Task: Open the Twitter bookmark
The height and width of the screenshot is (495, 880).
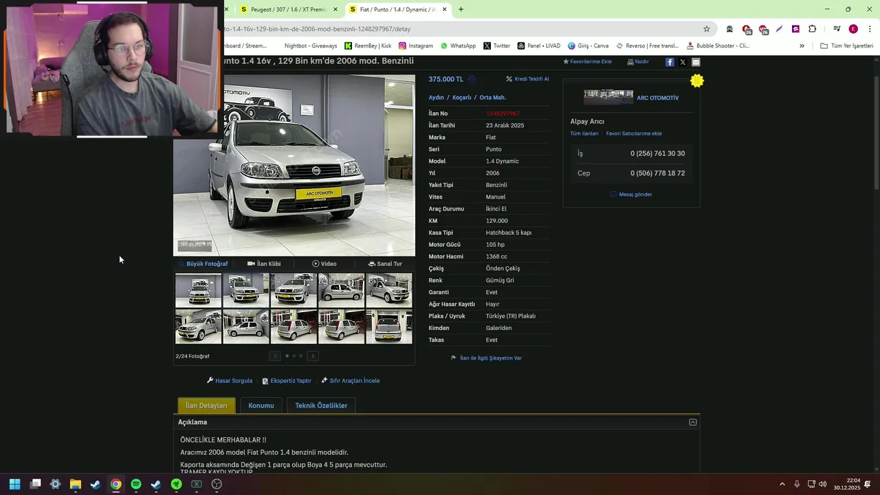Action: coord(496,45)
